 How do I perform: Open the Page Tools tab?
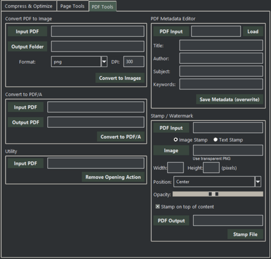pyautogui.click(x=72, y=6)
